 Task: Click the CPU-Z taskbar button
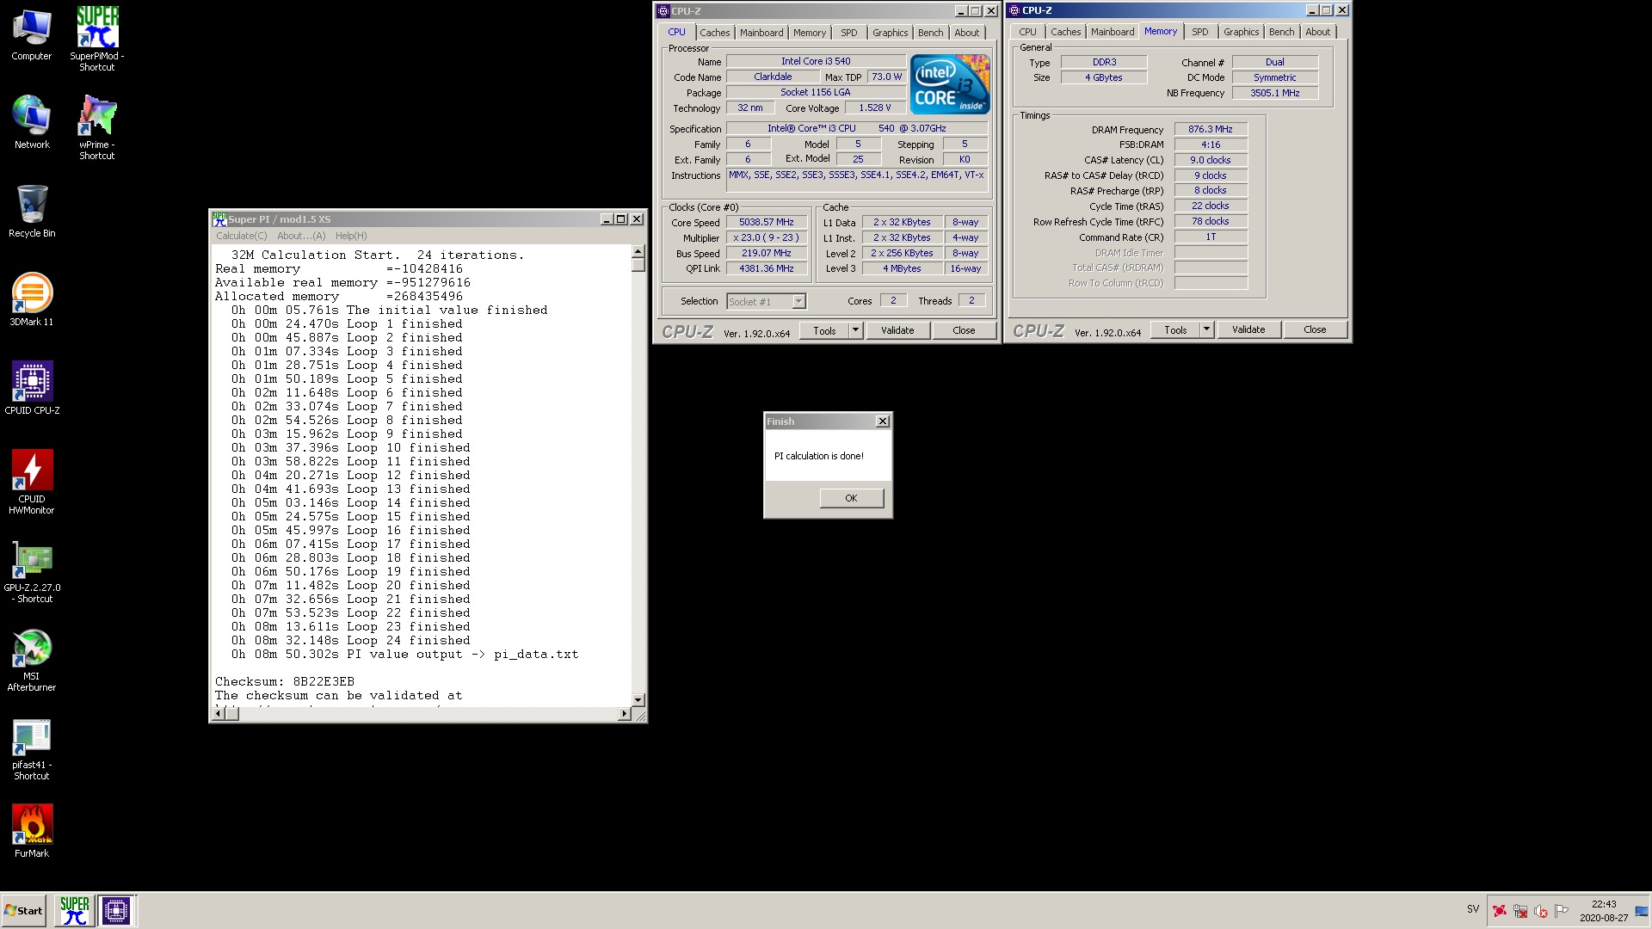[116, 910]
